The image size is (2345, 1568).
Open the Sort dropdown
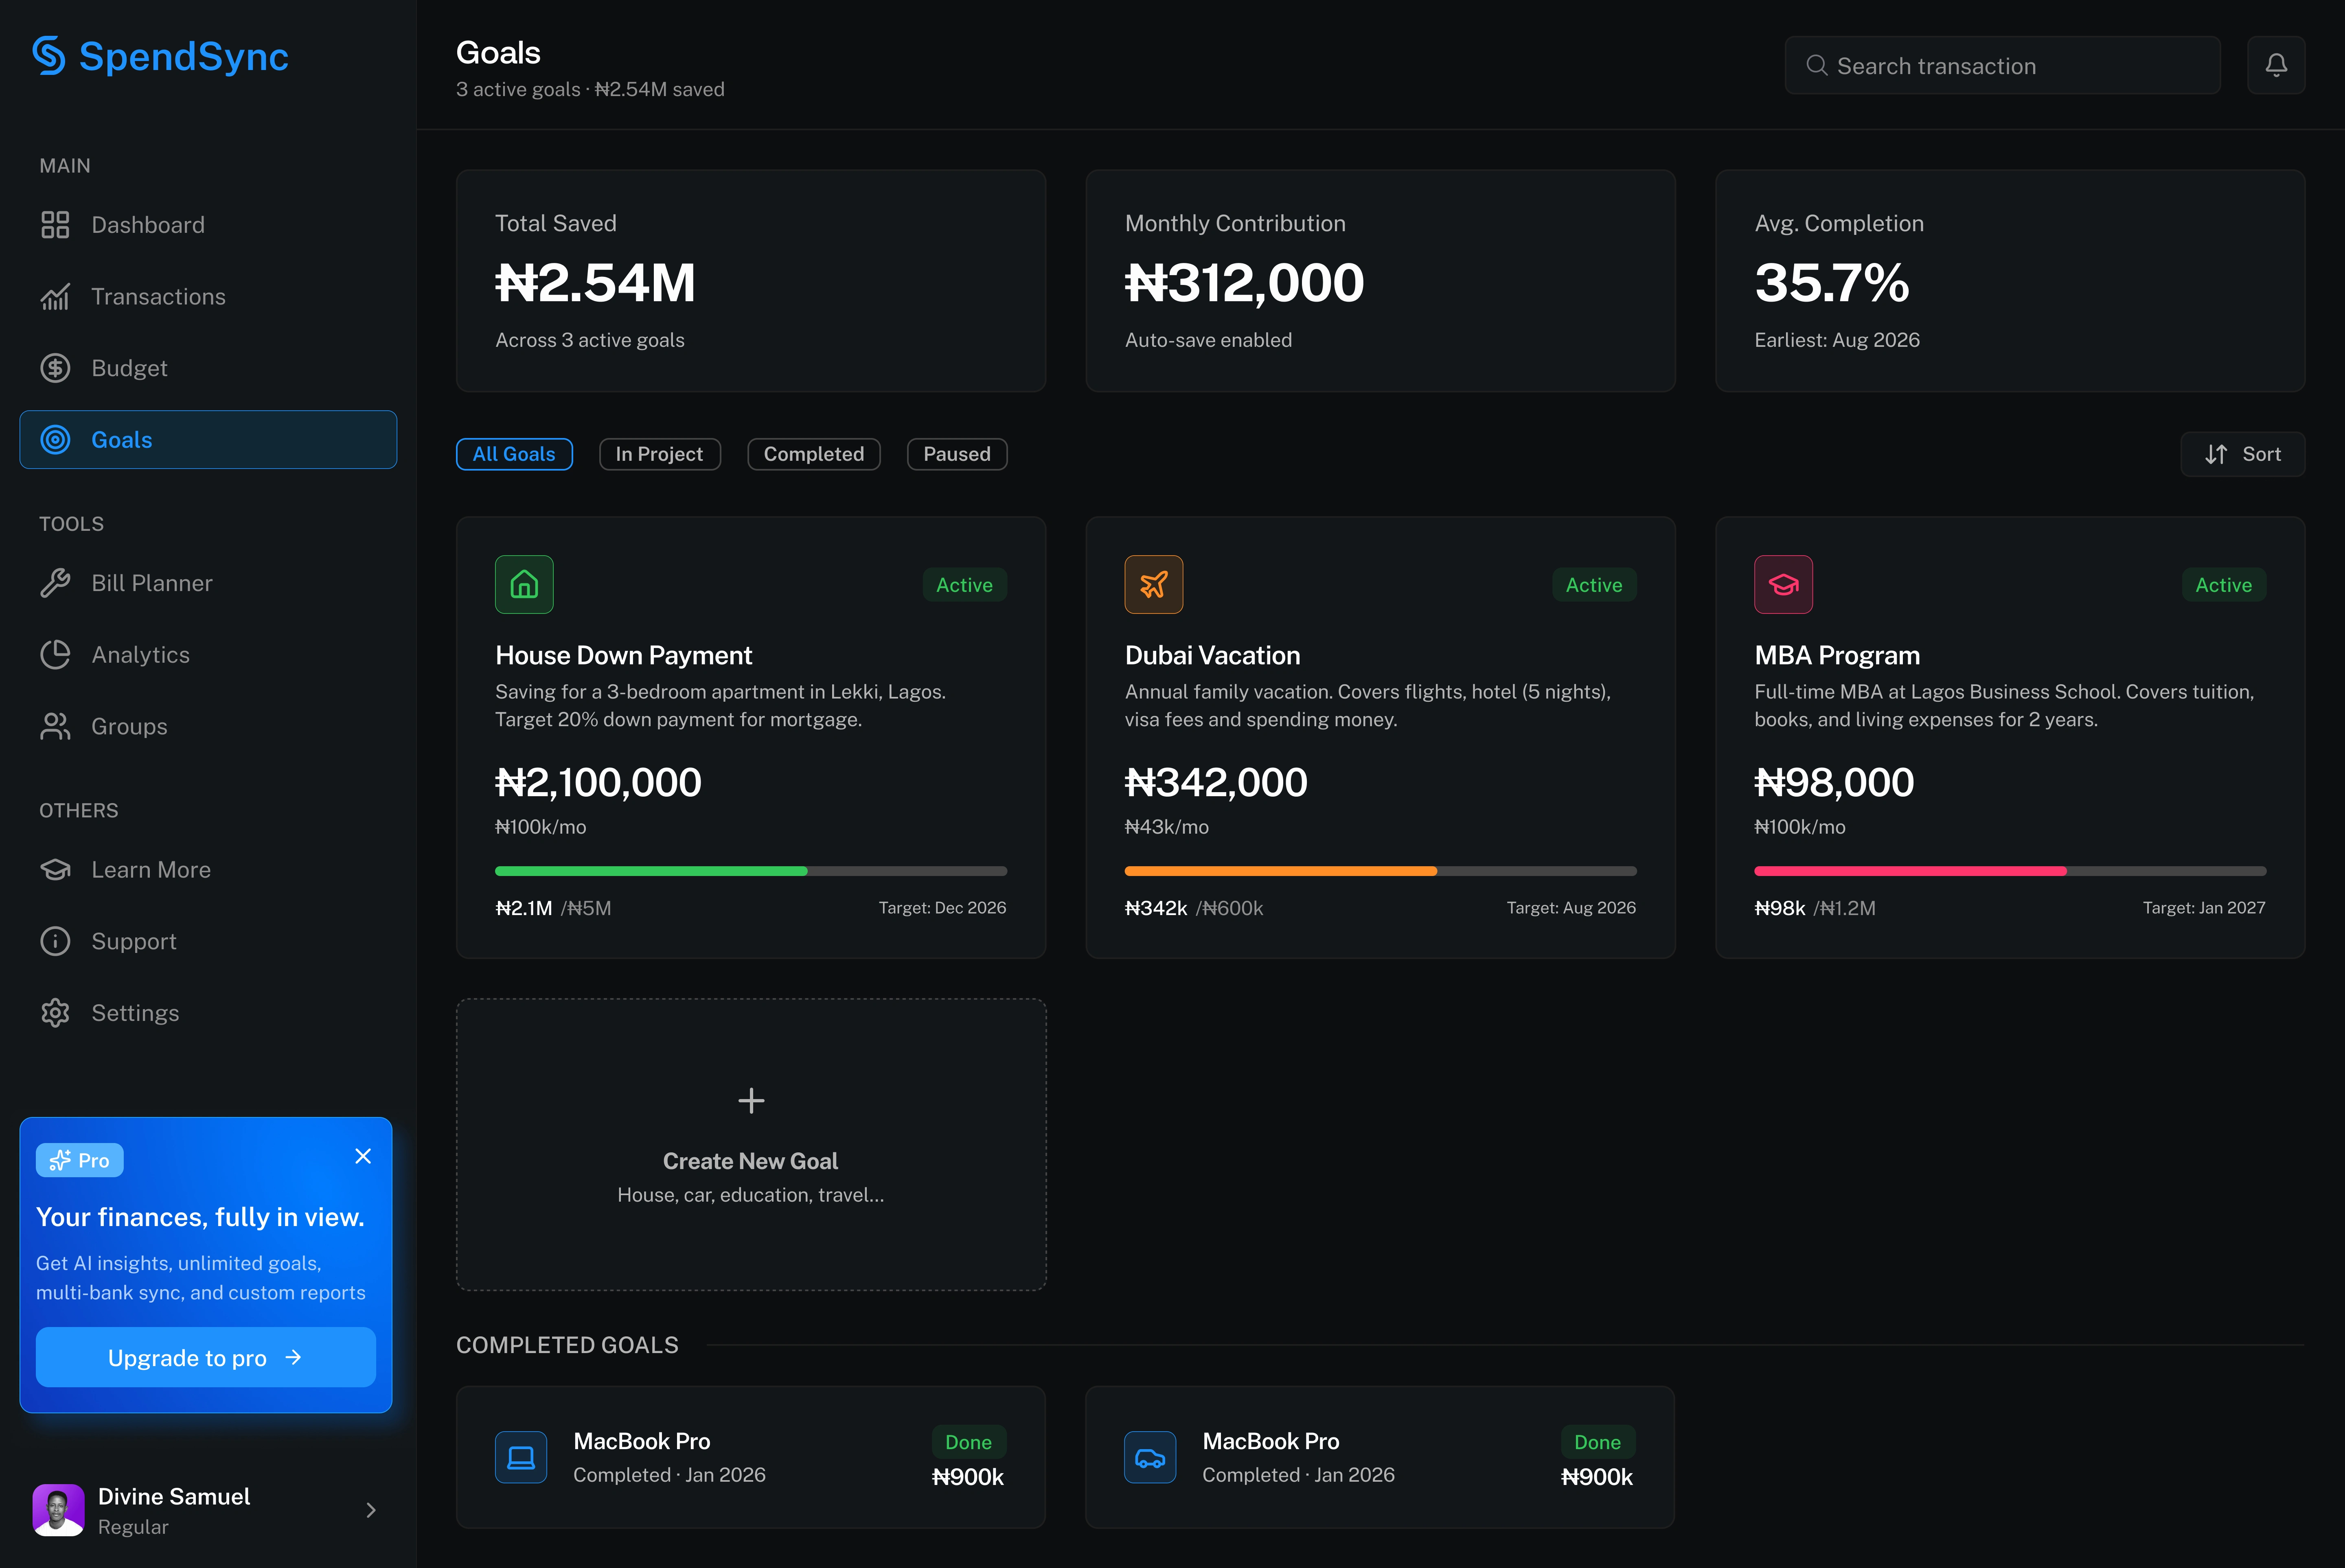coord(2242,454)
